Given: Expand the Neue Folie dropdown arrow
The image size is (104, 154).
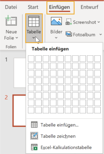Looking at the screenshot, I should [17, 38].
